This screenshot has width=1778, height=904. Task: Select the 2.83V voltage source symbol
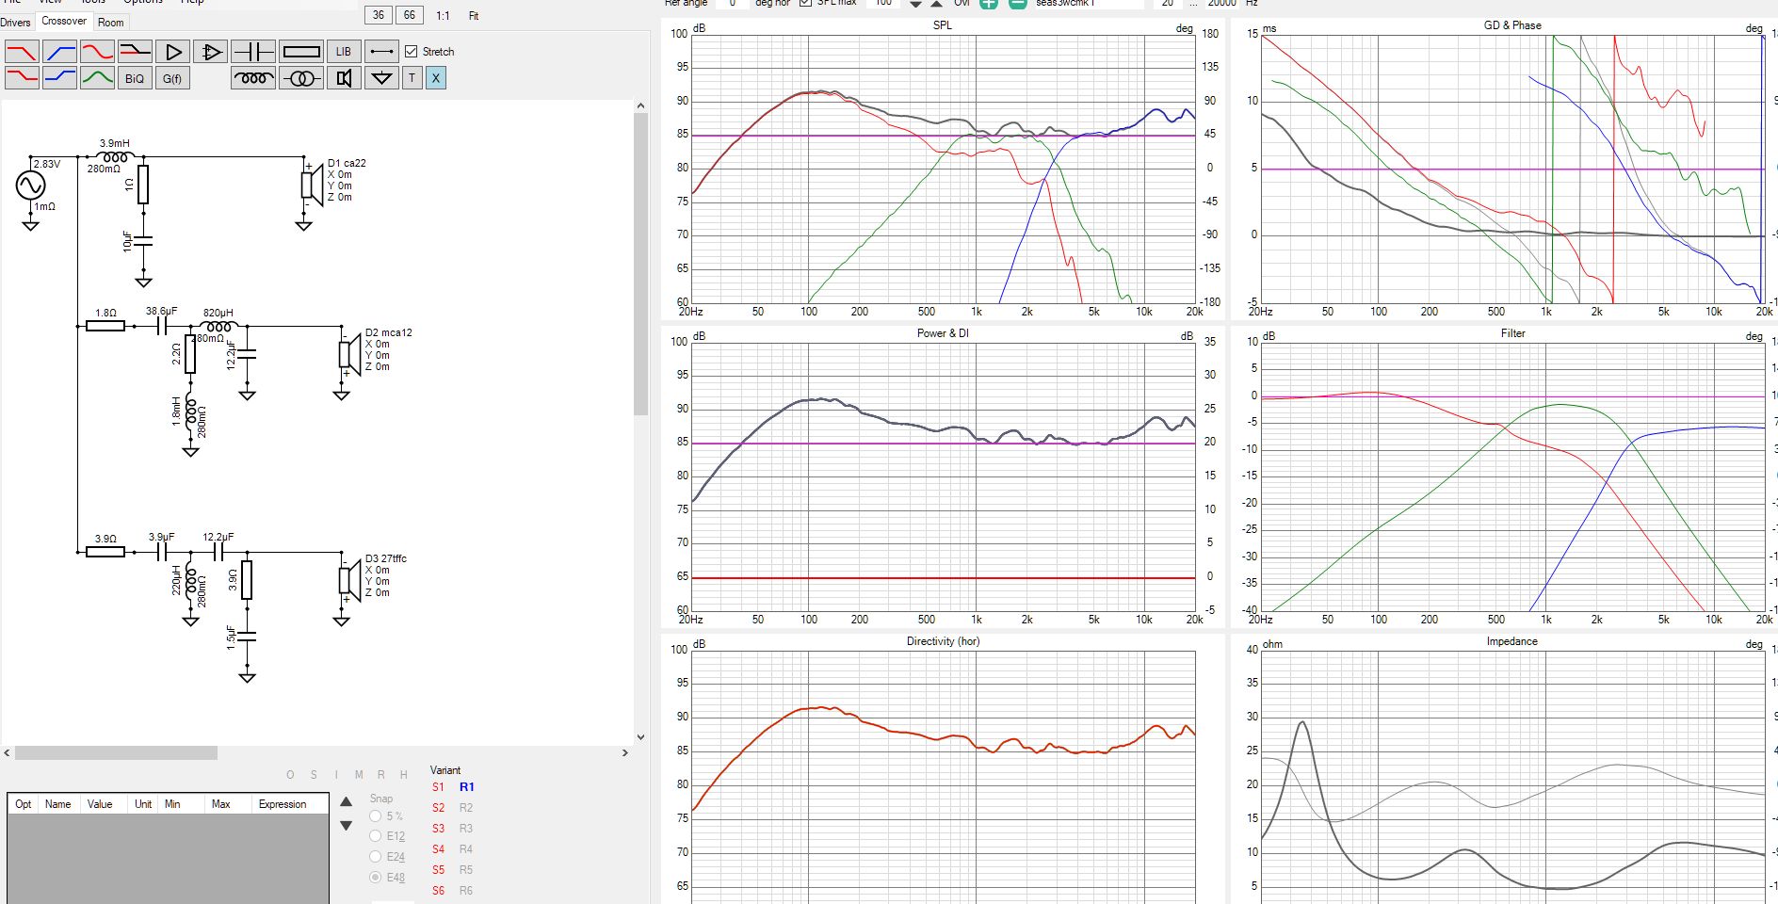click(30, 186)
